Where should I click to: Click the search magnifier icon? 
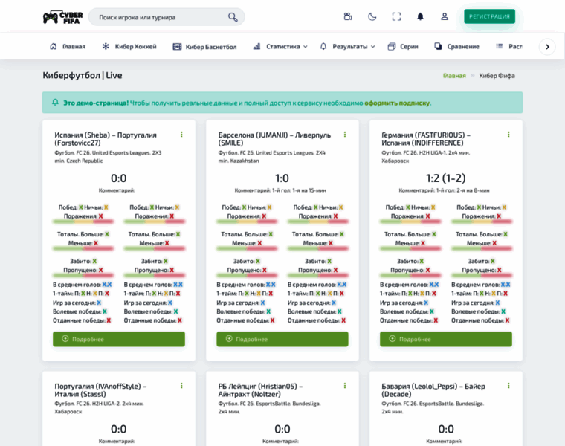tap(233, 17)
